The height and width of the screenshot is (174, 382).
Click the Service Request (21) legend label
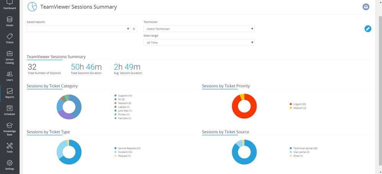click(129, 148)
